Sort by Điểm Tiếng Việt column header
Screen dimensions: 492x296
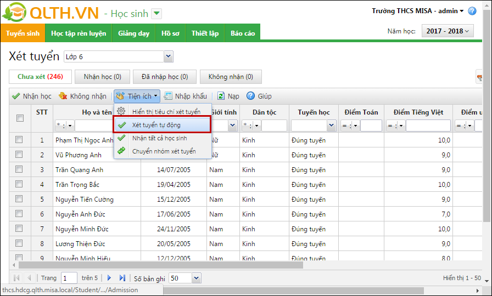(418, 112)
